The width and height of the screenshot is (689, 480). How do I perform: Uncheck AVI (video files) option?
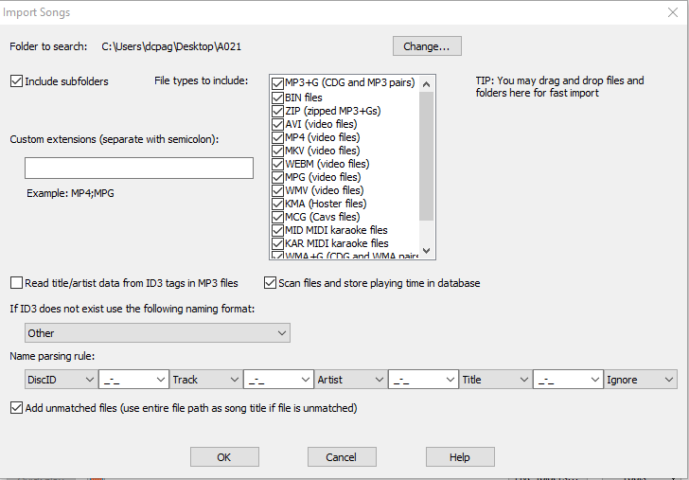coord(277,124)
